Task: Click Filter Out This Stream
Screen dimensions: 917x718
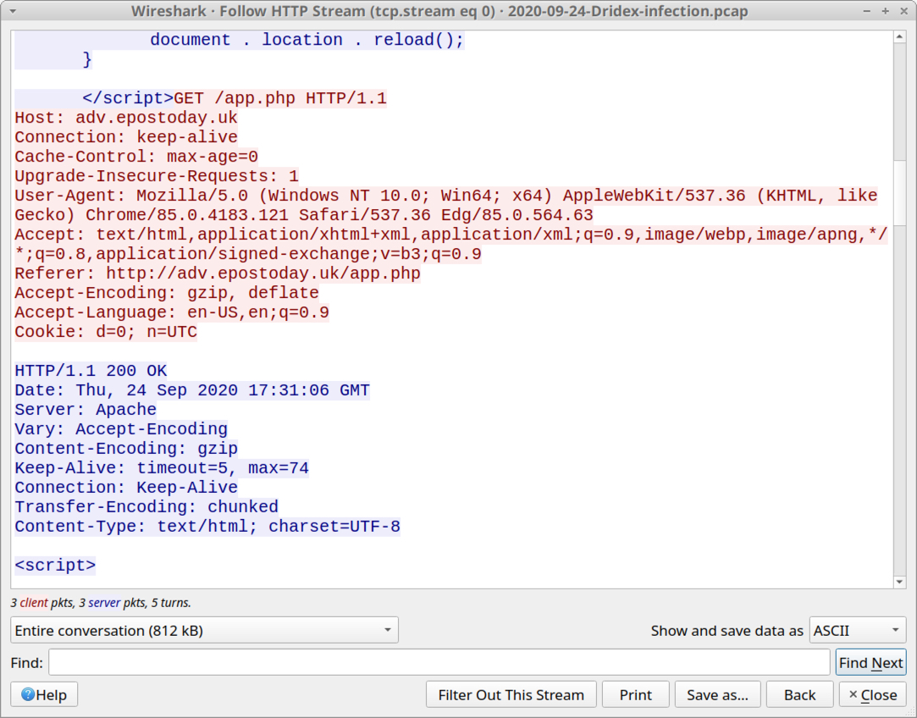Action: [511, 694]
